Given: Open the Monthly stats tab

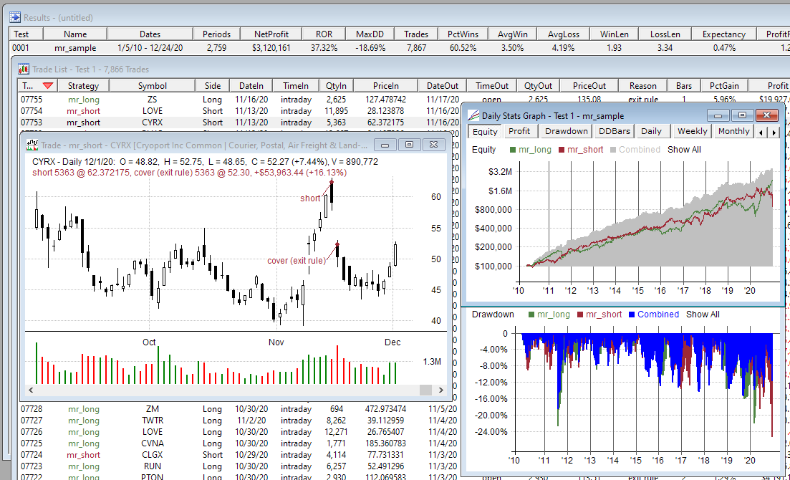Looking at the screenshot, I should tap(733, 131).
